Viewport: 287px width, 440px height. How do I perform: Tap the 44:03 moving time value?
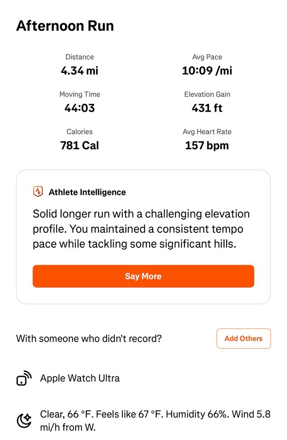pyautogui.click(x=80, y=108)
